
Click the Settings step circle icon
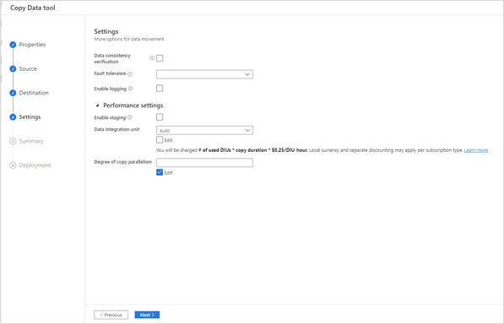(13, 117)
